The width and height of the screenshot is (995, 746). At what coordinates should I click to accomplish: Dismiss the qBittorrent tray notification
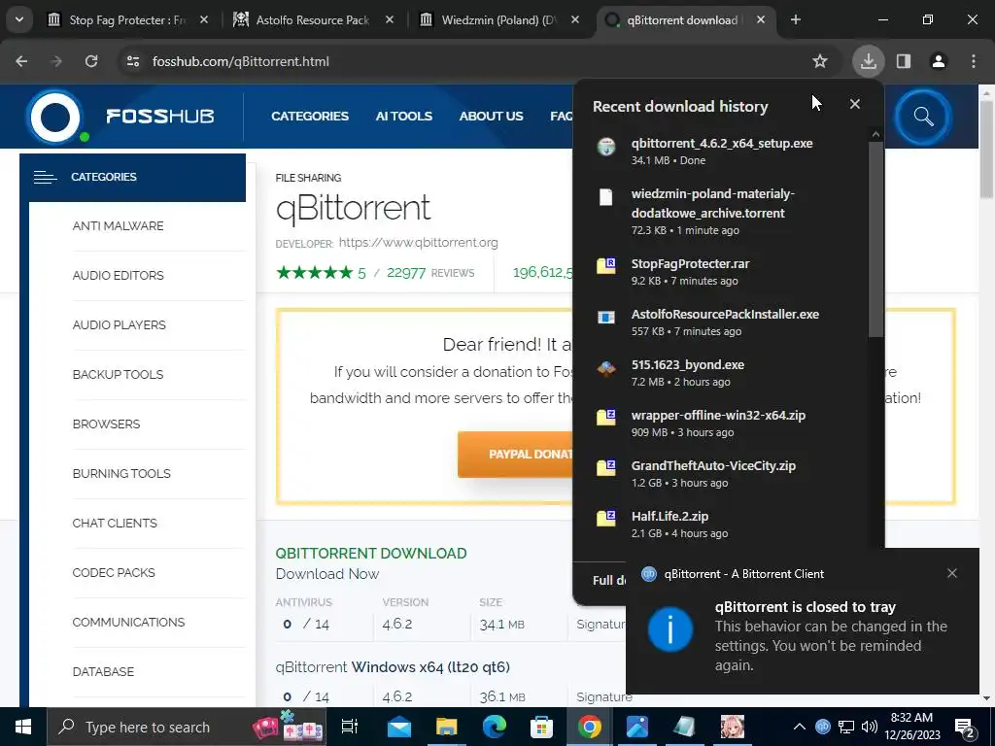[x=952, y=573]
